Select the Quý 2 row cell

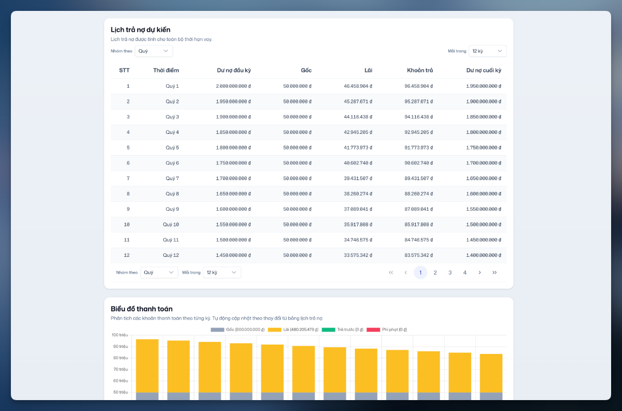tap(172, 102)
